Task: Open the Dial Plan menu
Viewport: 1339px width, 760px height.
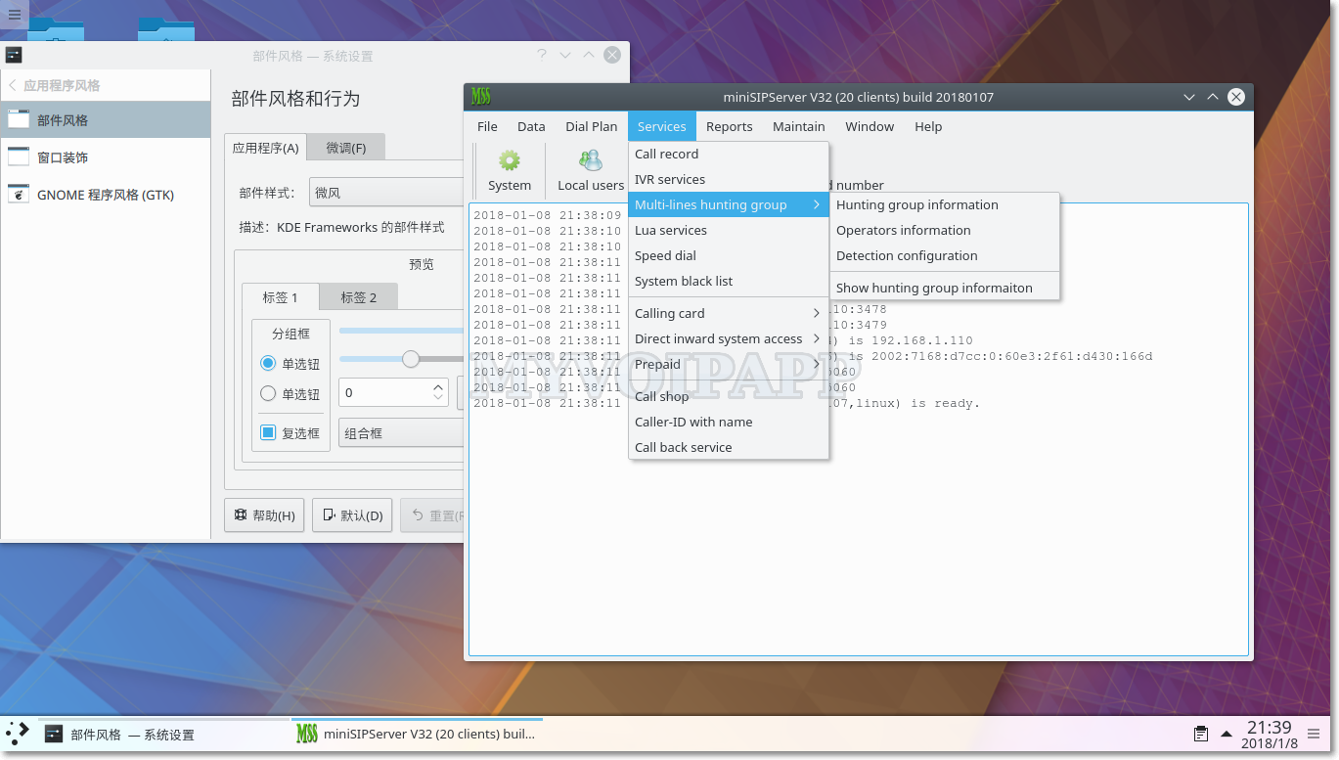Action: (x=592, y=126)
